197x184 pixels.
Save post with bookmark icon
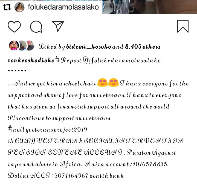click(x=183, y=26)
